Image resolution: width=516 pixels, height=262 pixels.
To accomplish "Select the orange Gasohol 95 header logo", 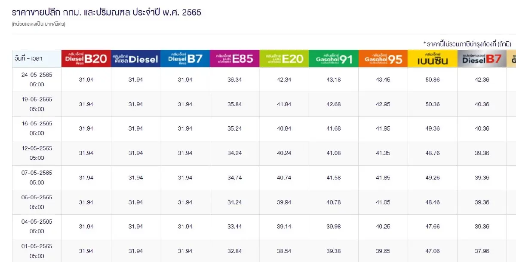I will click(x=383, y=58).
